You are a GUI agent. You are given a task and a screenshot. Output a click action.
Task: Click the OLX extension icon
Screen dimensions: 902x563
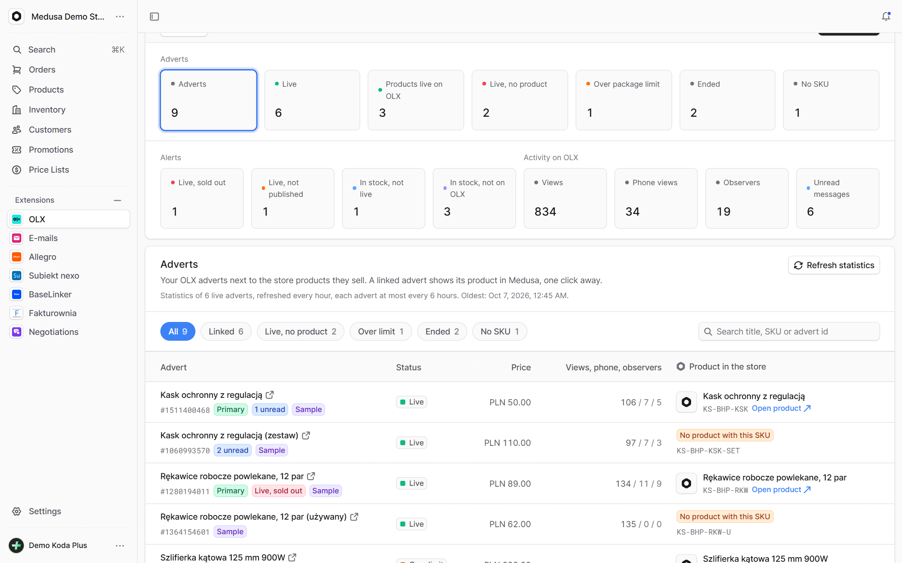pos(17,219)
